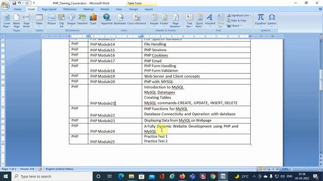Screen dimensions: 323x181
Task: Click 'Displaying Data from MySQL on Webpage' cell
Action: (x=178, y=121)
